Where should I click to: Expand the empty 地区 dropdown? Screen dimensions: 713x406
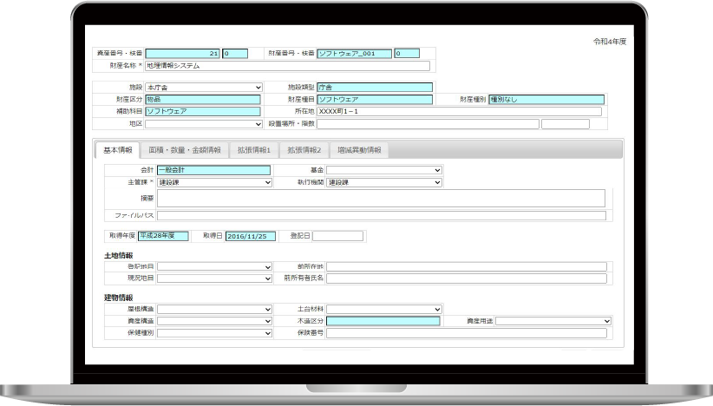click(x=204, y=124)
